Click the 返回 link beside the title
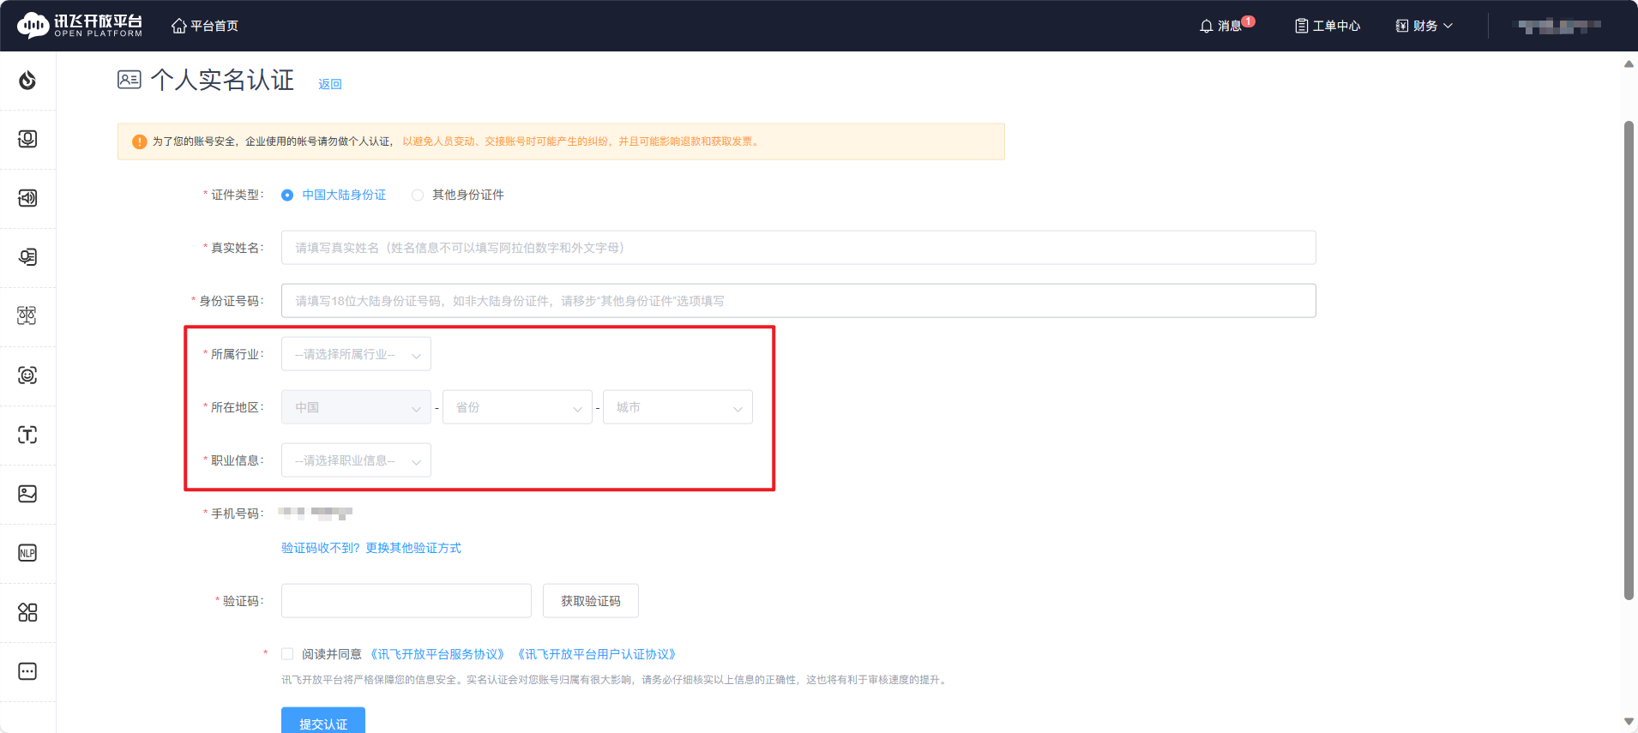Image resolution: width=1638 pixels, height=733 pixels. (x=330, y=84)
